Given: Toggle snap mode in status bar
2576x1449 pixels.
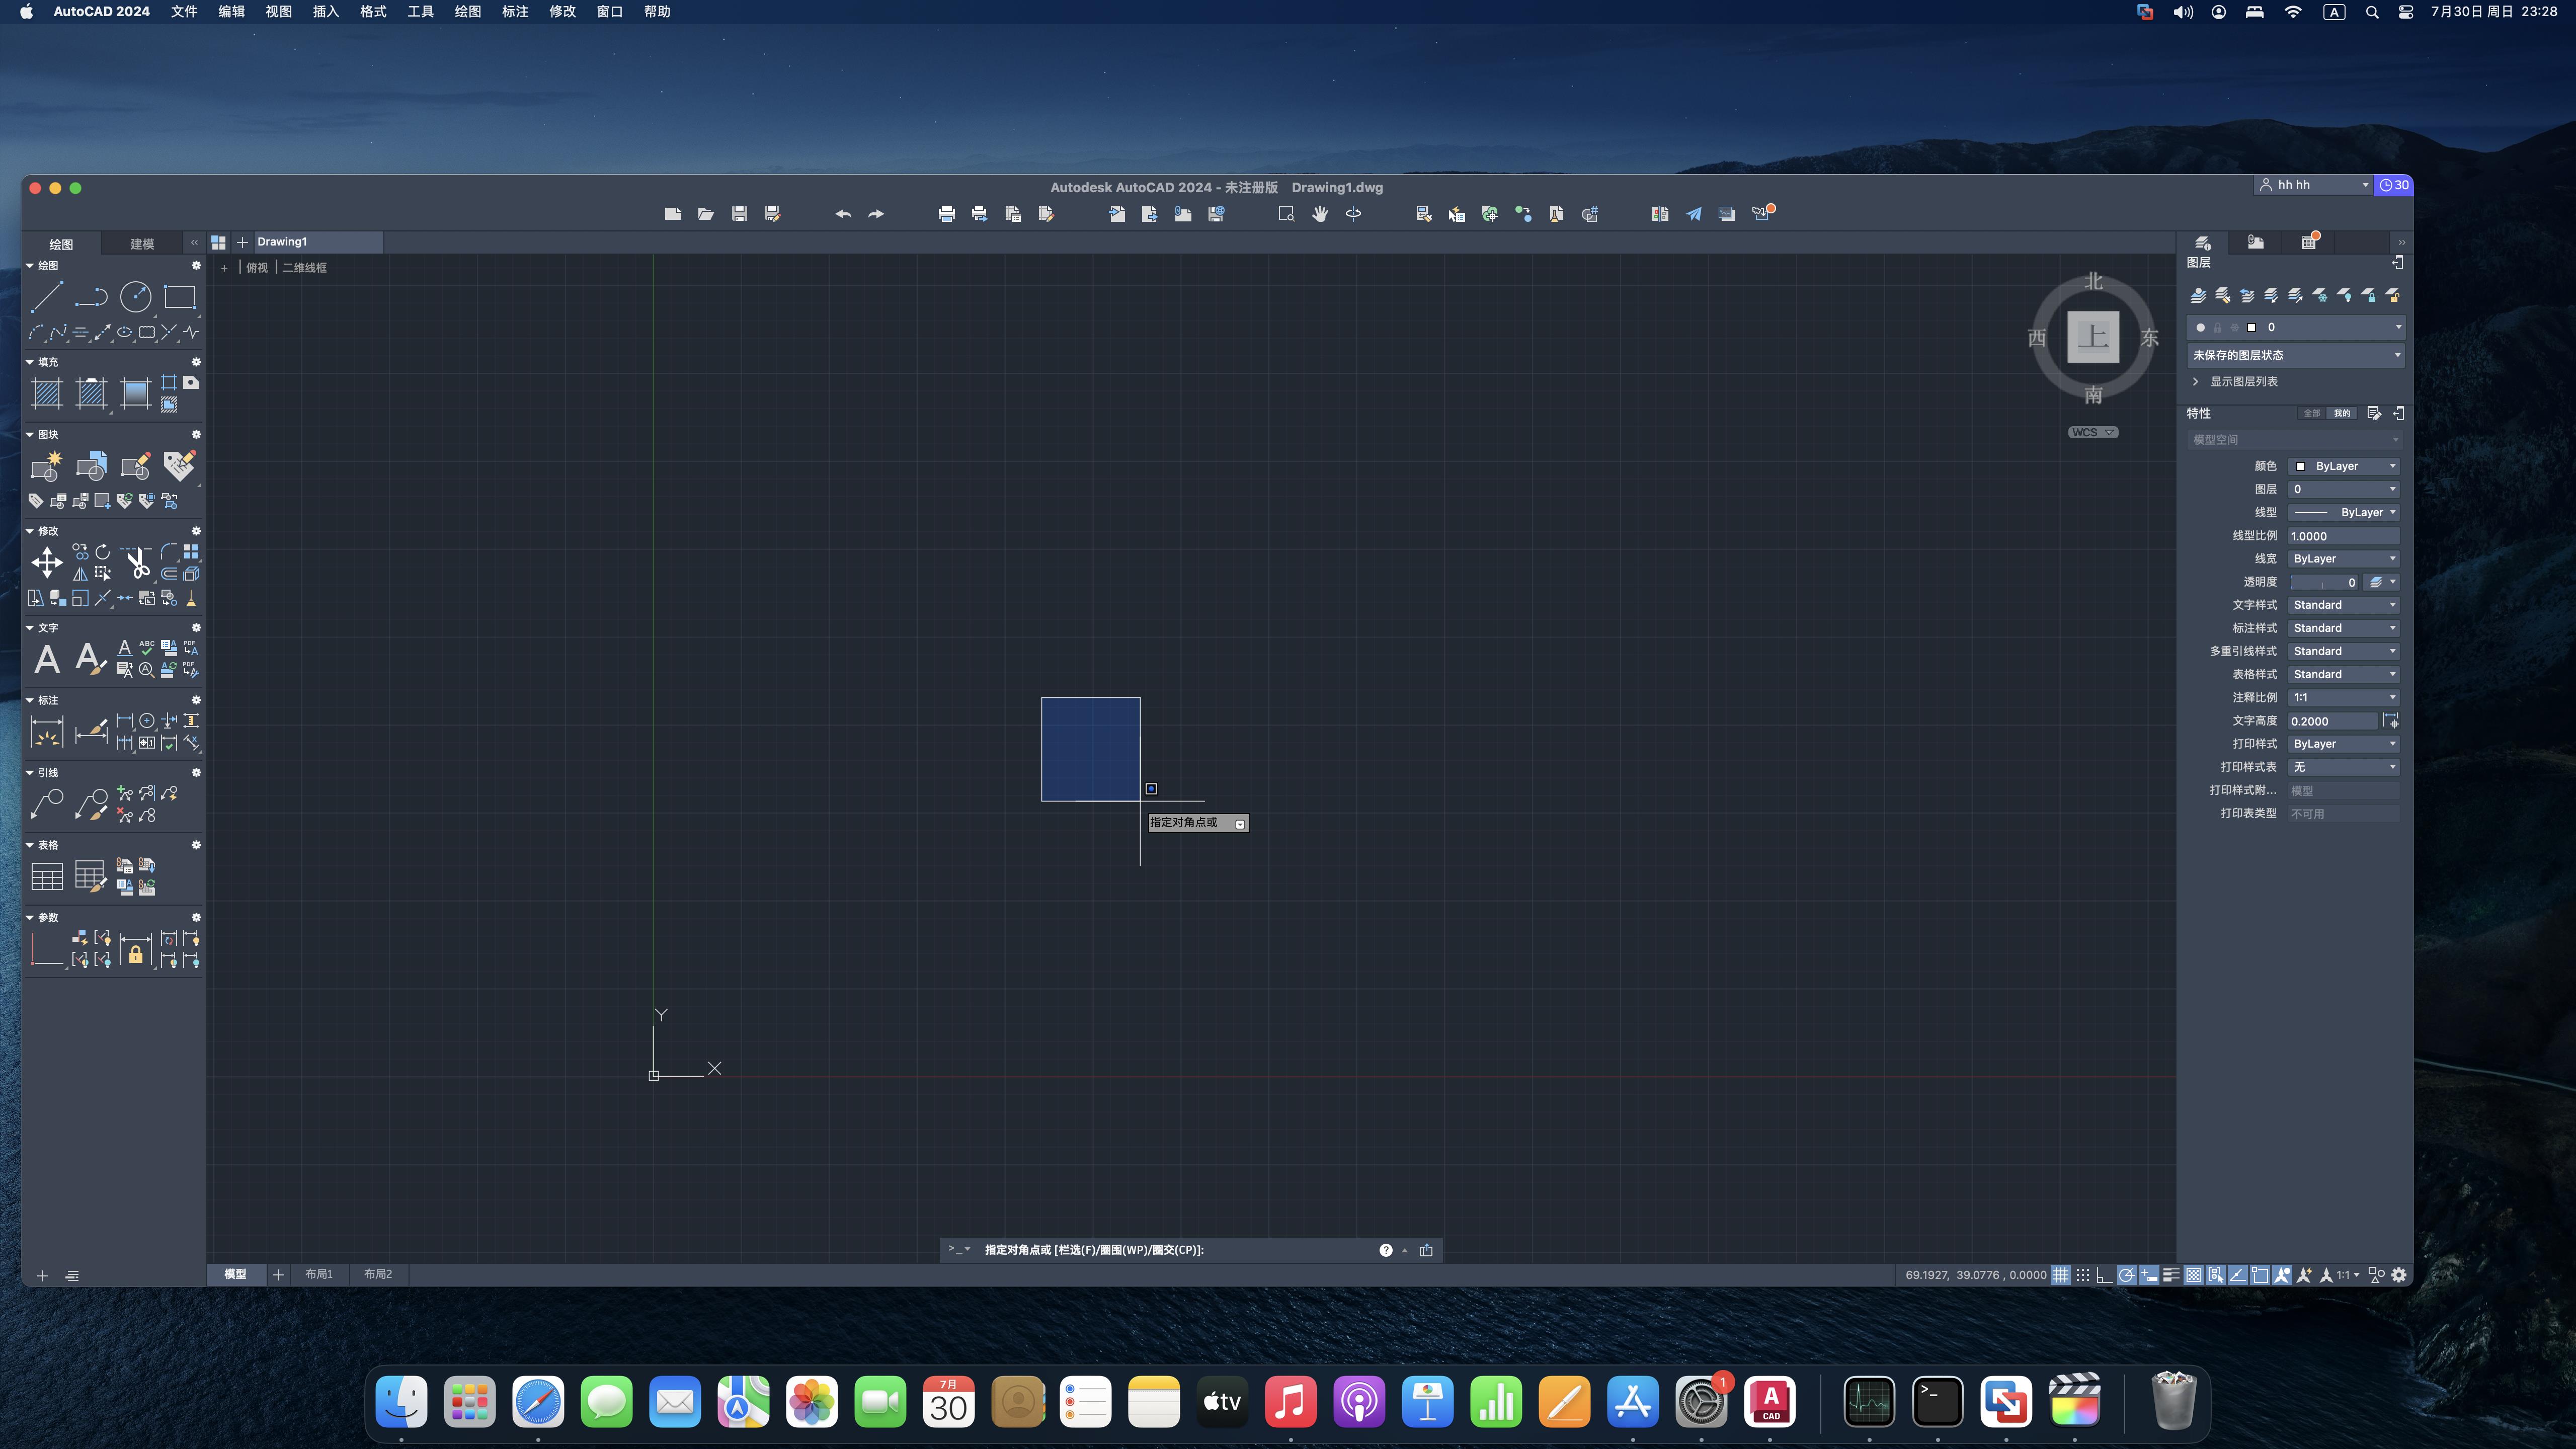Looking at the screenshot, I should pyautogui.click(x=2082, y=1275).
